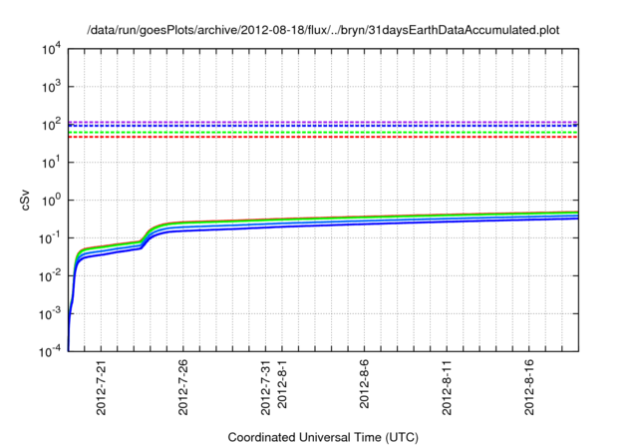Click the plot file path title

[323, 30]
